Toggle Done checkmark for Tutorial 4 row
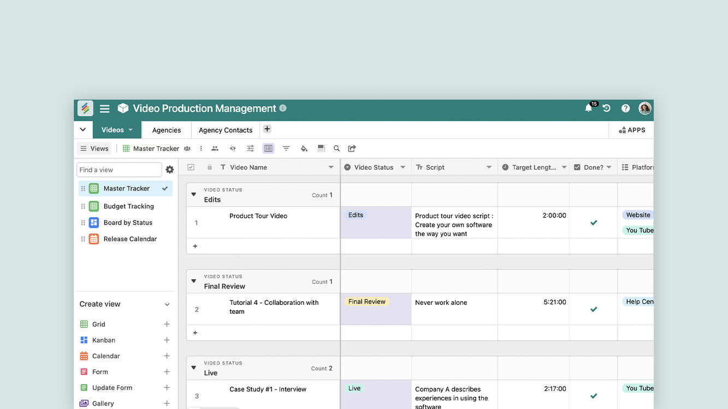Viewport: 728px width, 409px height. (x=594, y=309)
